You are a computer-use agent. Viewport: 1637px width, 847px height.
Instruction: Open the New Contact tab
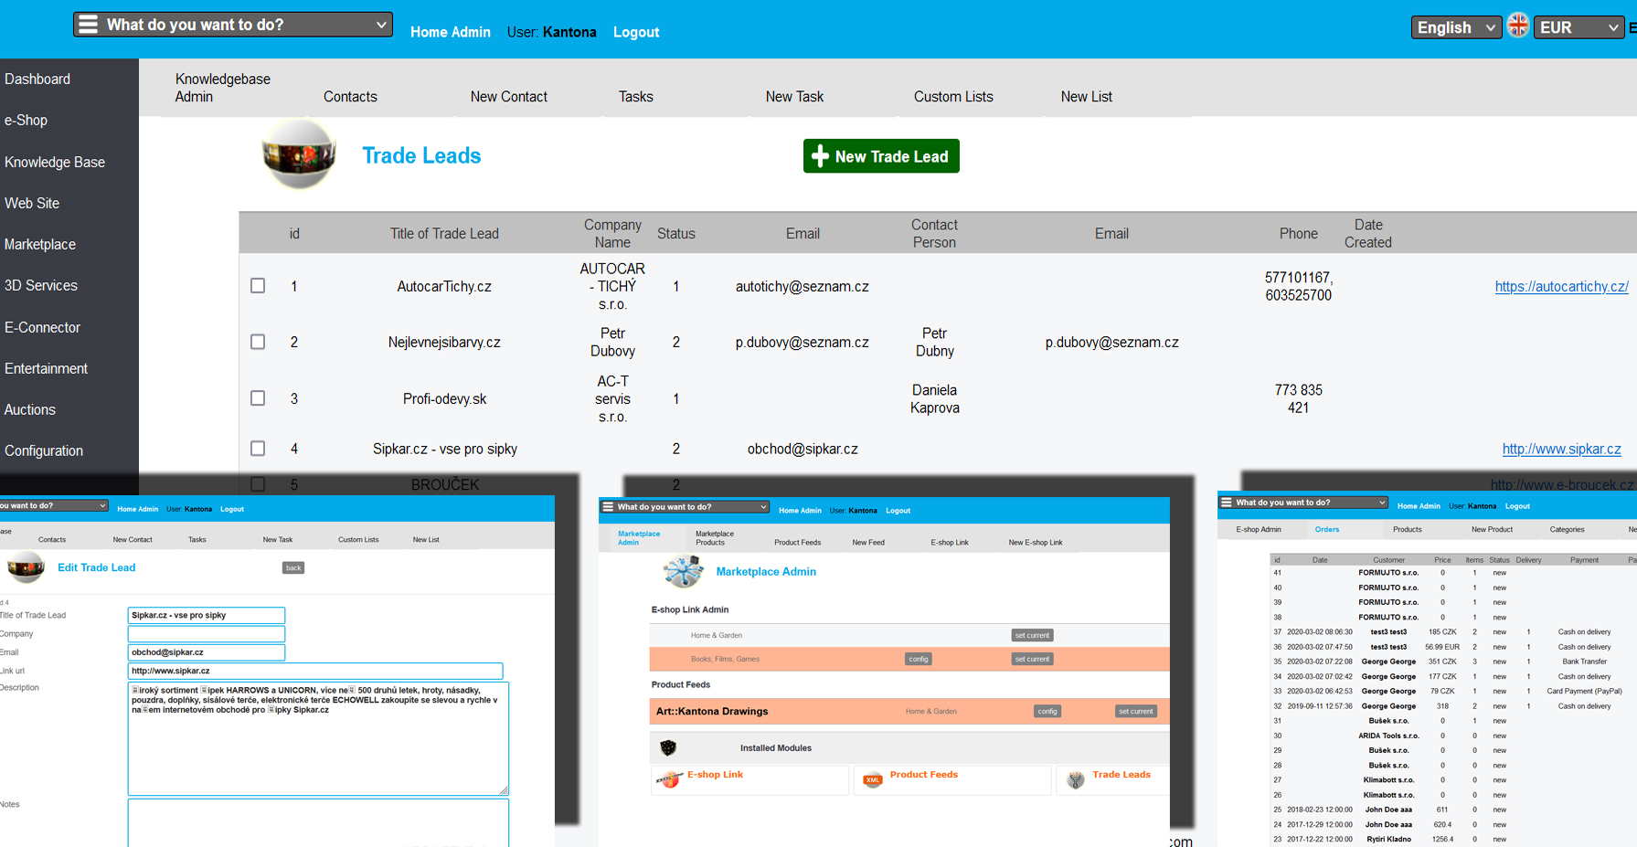(x=508, y=97)
